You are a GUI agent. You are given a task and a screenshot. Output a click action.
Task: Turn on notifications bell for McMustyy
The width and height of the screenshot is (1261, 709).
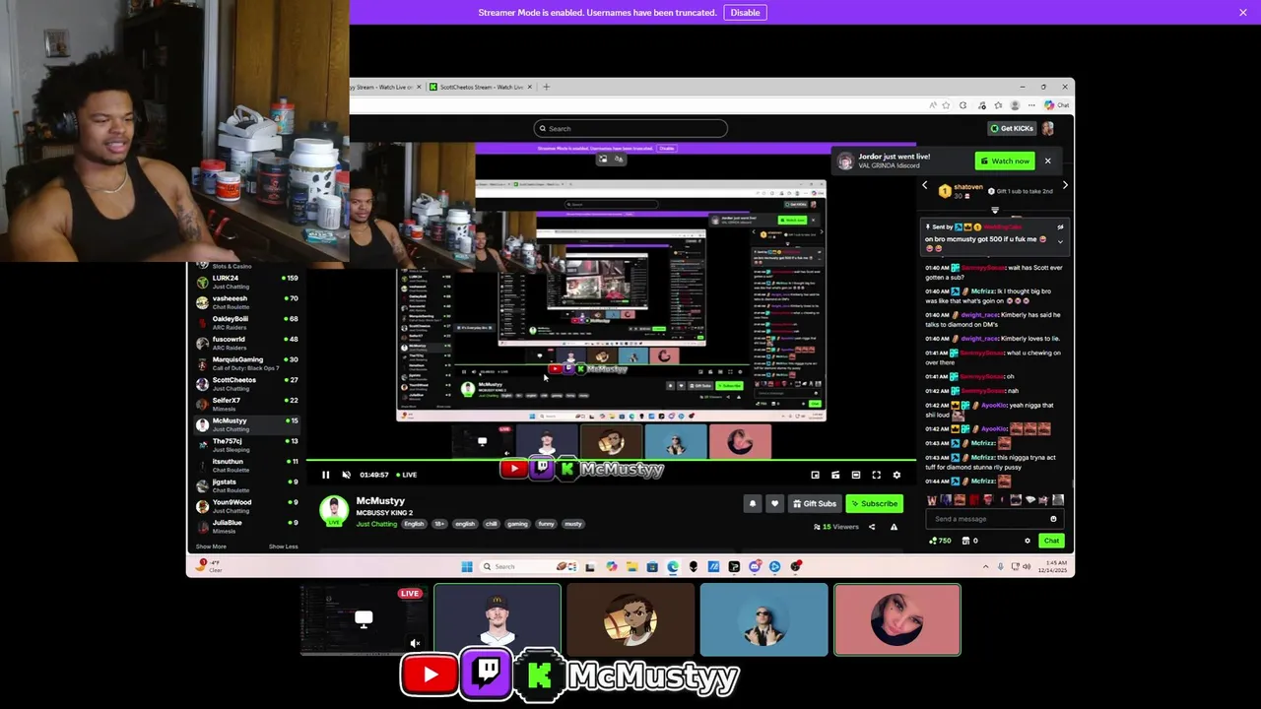click(753, 503)
